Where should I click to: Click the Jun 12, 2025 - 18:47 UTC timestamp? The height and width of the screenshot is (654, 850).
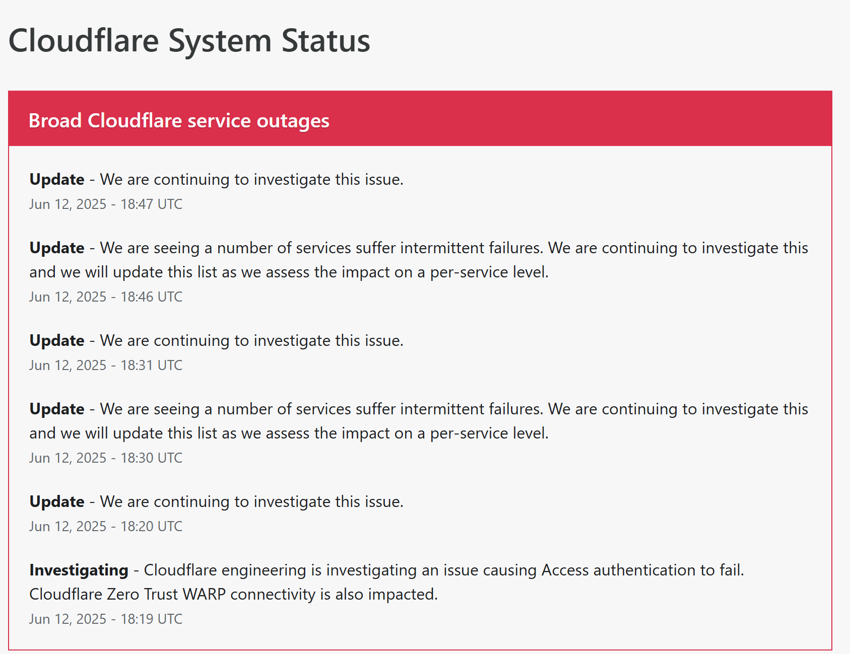[106, 204]
